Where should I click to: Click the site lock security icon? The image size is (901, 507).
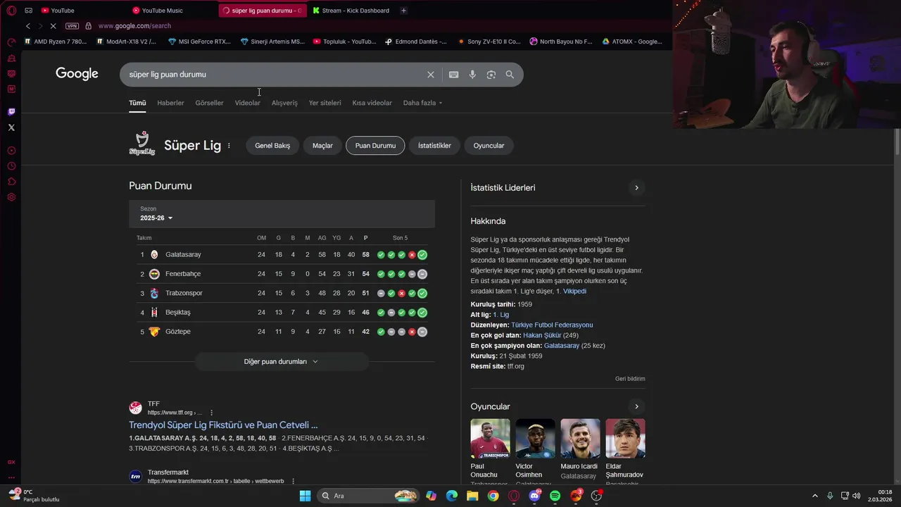point(88,26)
